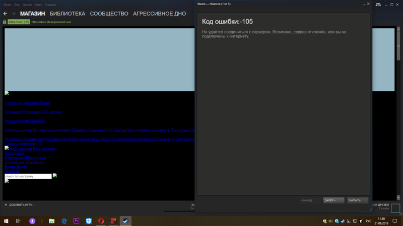
Task: Click the search icon beside store search
Action: [55, 176]
